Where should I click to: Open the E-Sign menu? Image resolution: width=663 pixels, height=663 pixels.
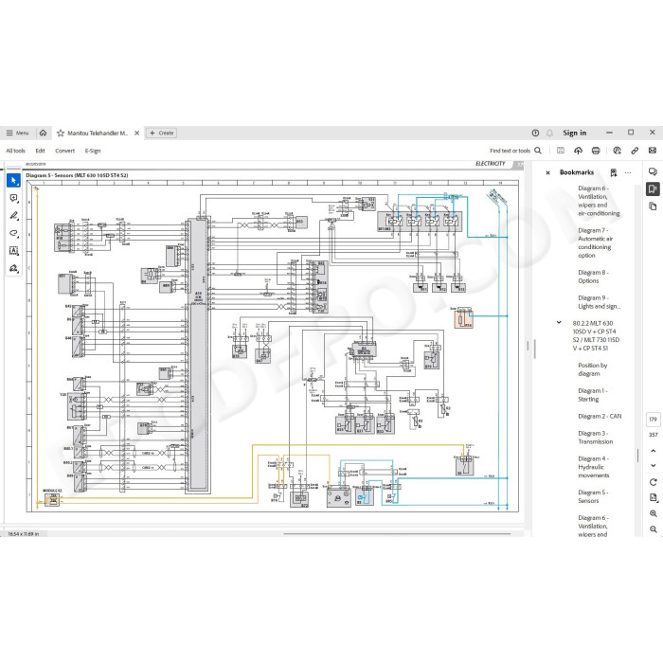[x=93, y=151]
